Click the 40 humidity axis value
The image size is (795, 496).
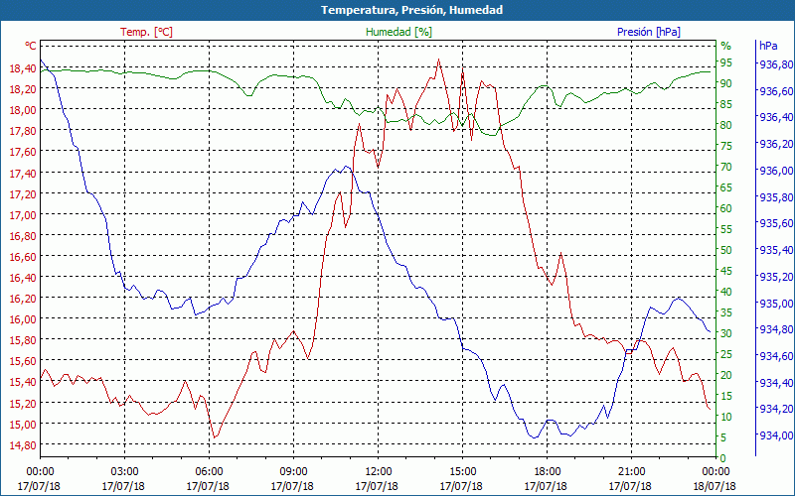coord(726,292)
